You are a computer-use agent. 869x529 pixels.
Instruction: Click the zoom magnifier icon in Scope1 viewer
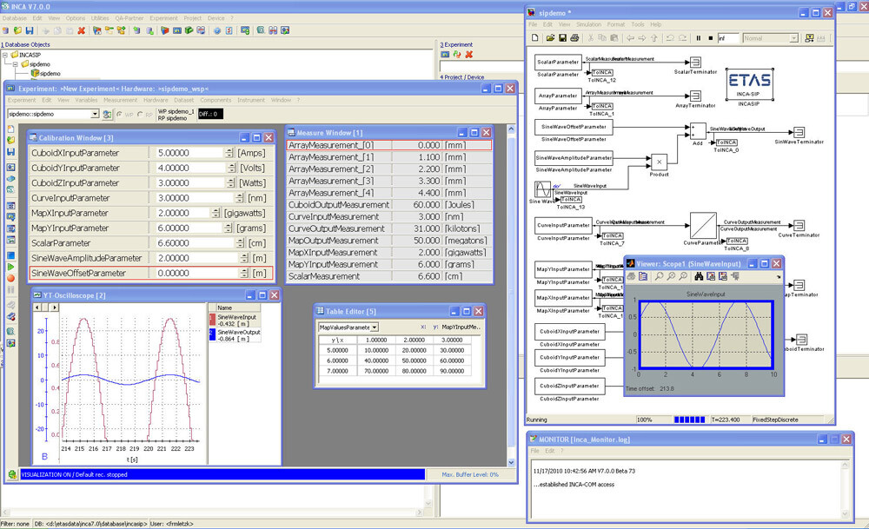tap(659, 276)
